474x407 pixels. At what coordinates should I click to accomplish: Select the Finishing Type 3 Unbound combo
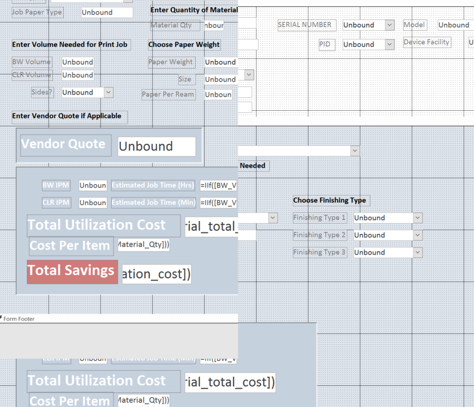tap(388, 252)
